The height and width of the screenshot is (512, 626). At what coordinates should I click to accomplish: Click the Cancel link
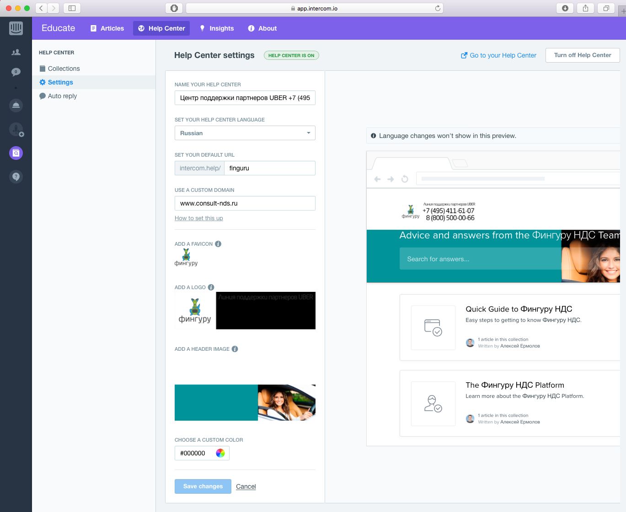(246, 486)
